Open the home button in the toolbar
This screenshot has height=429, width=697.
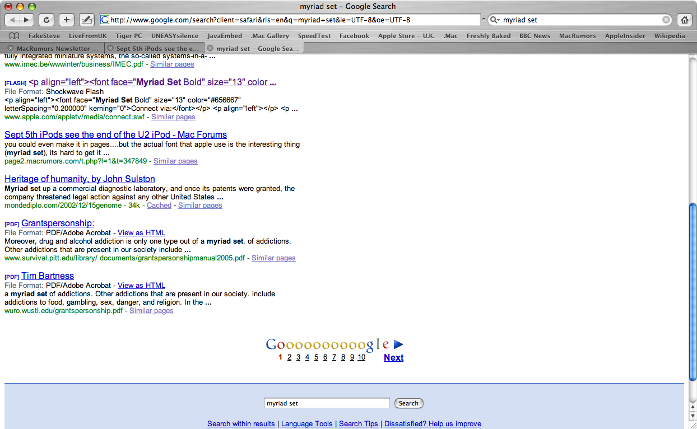tap(684, 20)
